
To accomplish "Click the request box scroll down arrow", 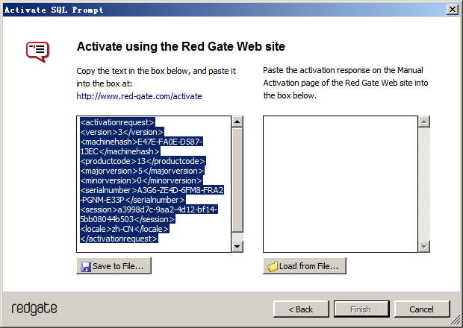I will click(x=237, y=246).
